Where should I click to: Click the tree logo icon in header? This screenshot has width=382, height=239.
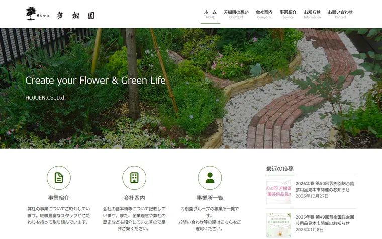coord(31,14)
